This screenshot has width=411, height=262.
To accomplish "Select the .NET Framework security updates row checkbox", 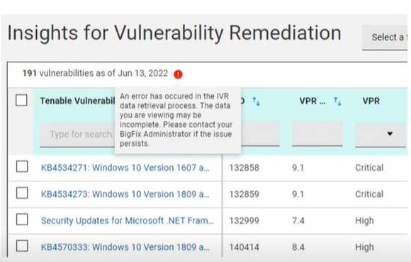I will (22, 220).
